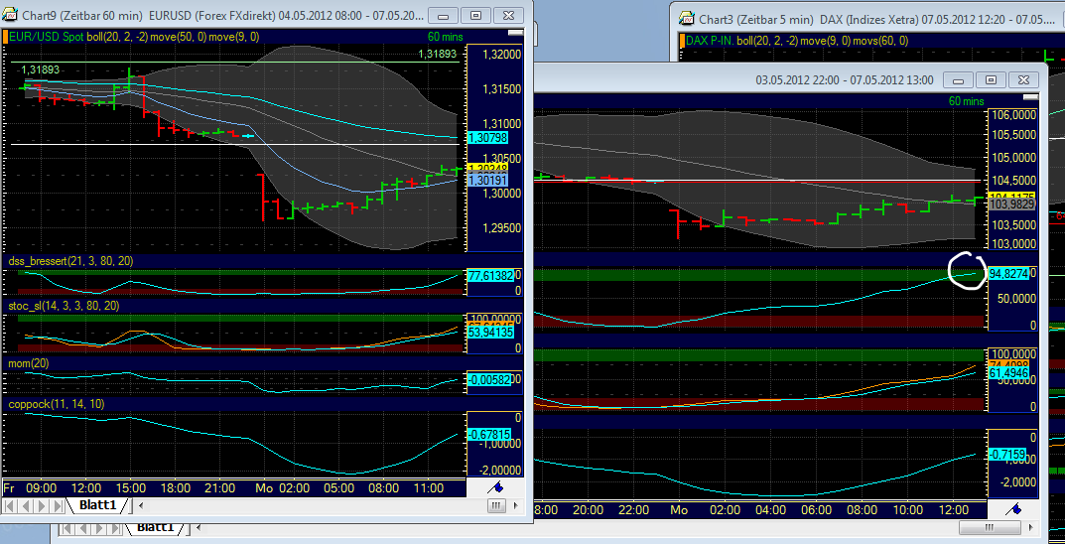Click right scroll arrow in Chart9 scrollbar
Screen dimensions: 1065x544
[x=517, y=505]
